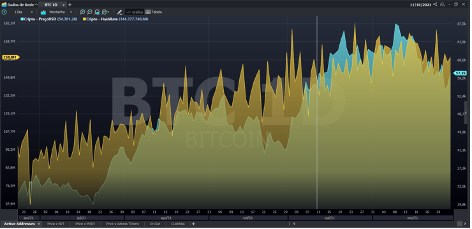The image size is (472, 229).
Task: Click the 158,8M yellow axis marker
Action: pos(11,57)
